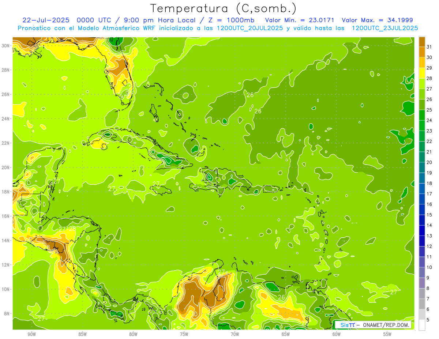Click the "28N" latitude axis label

pyautogui.click(x=5, y=70)
